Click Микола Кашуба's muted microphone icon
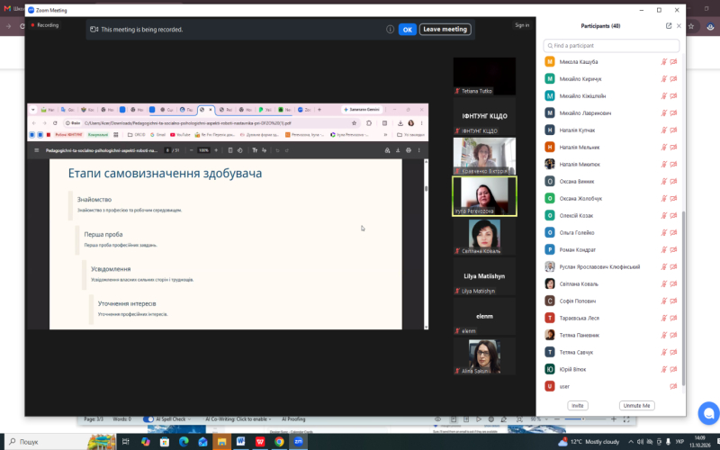This screenshot has height=450, width=720. tap(663, 61)
